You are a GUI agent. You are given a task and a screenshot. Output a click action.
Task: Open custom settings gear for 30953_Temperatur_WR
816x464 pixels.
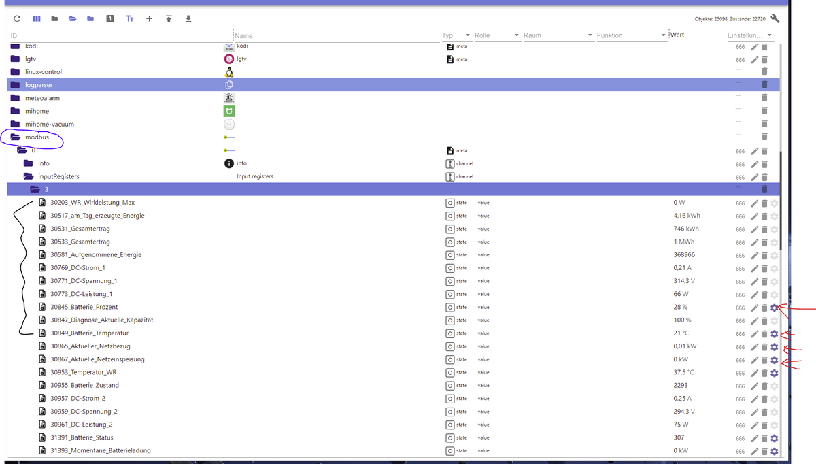774,373
